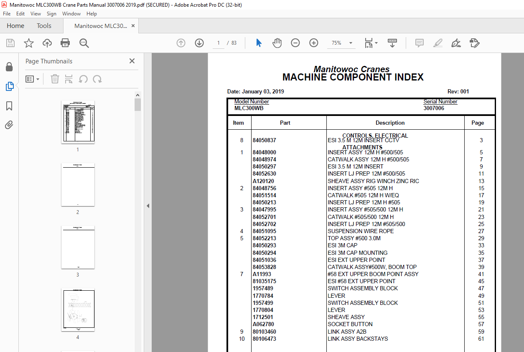524x352 pixels.
Task: Select page 1 thumbnail
Action: (78, 122)
